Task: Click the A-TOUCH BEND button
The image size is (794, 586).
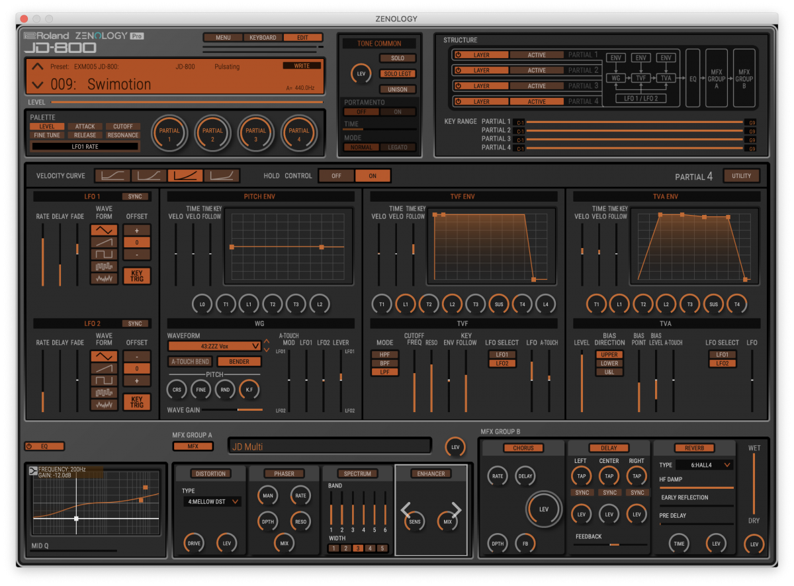Action: [190, 362]
